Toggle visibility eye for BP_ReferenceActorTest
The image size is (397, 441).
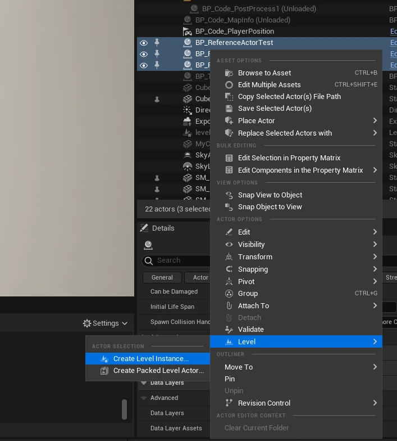tap(144, 43)
